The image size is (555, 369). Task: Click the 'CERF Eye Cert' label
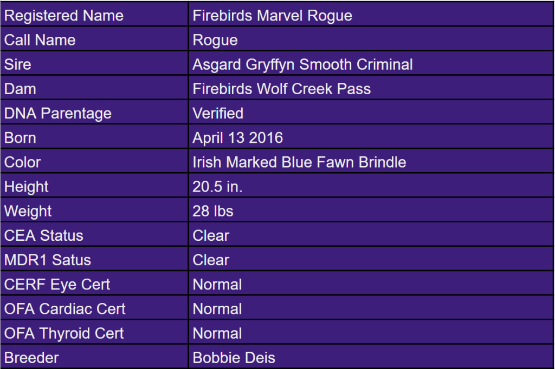pyautogui.click(x=57, y=285)
